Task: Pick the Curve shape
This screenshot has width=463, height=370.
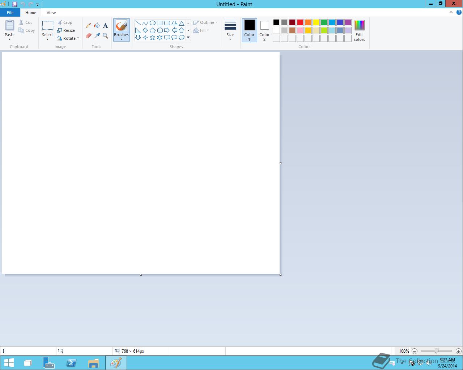Action: 145,23
